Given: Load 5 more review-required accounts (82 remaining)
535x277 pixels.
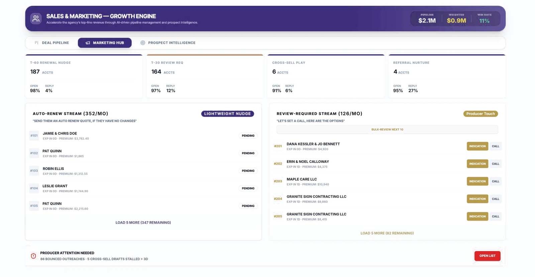Looking at the screenshot, I should (x=387, y=233).
